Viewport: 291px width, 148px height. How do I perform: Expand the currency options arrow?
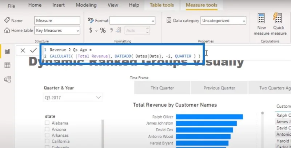96,31
